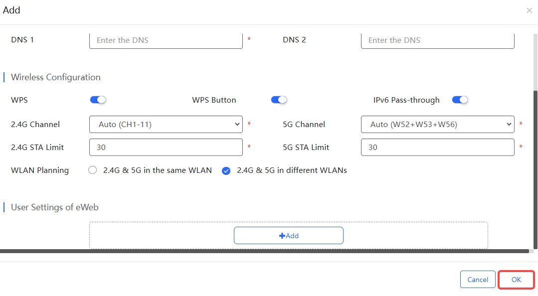Turn off IPv6 Pass-through toggle
The height and width of the screenshot is (296, 538).
point(460,100)
